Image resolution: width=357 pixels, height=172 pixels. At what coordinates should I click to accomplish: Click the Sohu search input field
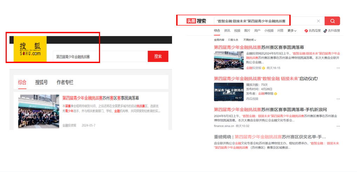pyautogui.click(x=100, y=56)
